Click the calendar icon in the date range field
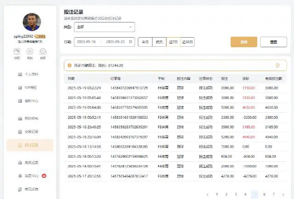The height and width of the screenshot is (199, 294). click(130, 42)
